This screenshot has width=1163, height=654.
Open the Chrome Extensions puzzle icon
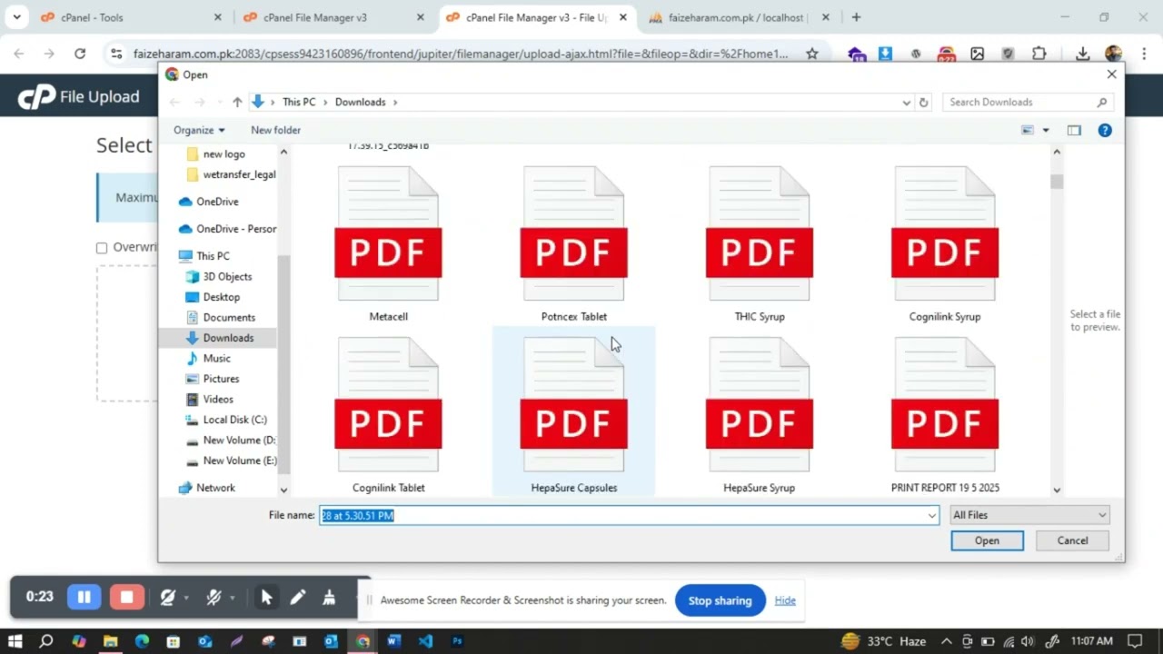1039,54
